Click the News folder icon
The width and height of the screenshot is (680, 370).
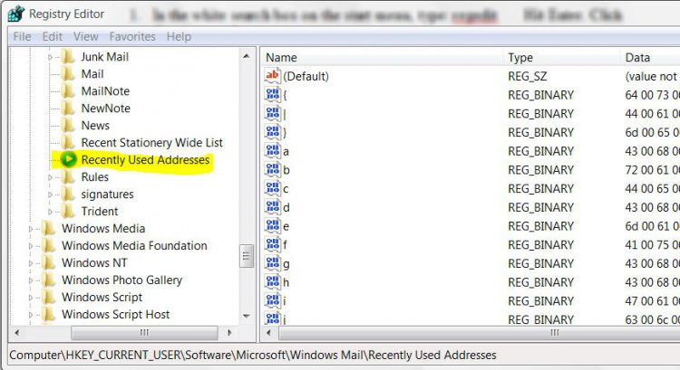[68, 126]
